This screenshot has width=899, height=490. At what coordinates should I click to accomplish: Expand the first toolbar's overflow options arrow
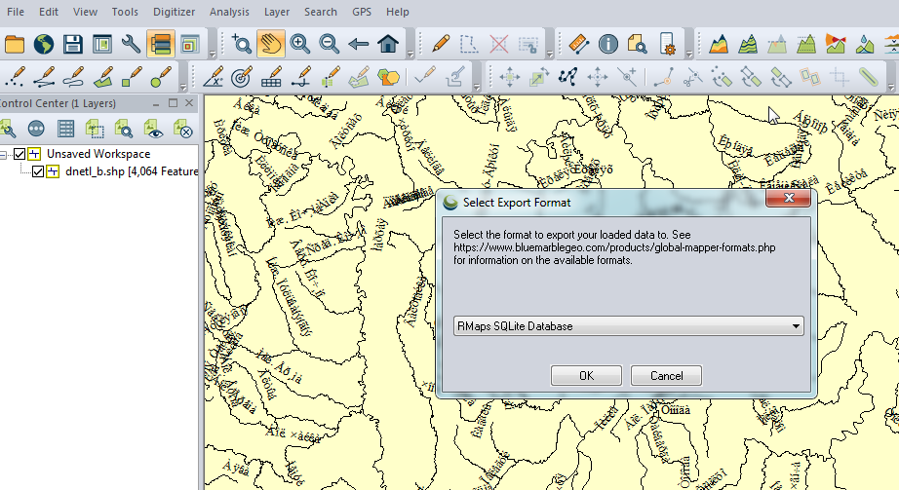(x=213, y=55)
